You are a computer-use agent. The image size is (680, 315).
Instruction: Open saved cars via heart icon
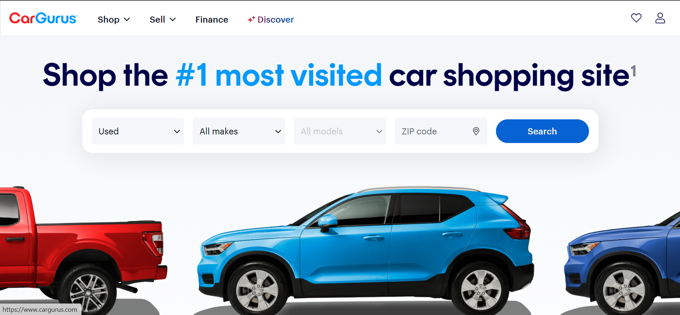[x=636, y=18]
